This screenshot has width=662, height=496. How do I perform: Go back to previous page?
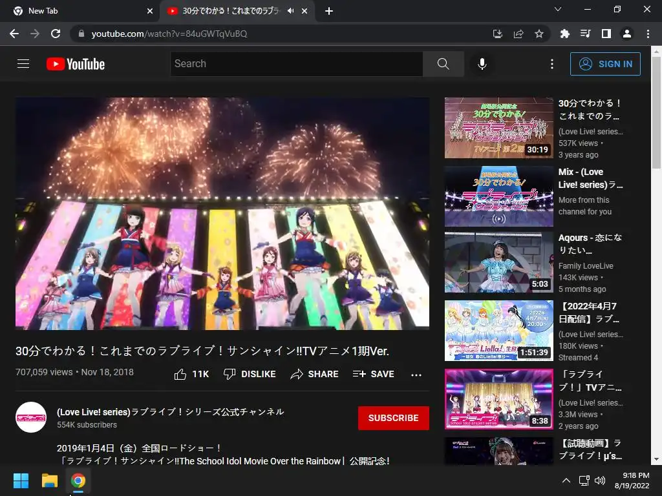point(14,34)
